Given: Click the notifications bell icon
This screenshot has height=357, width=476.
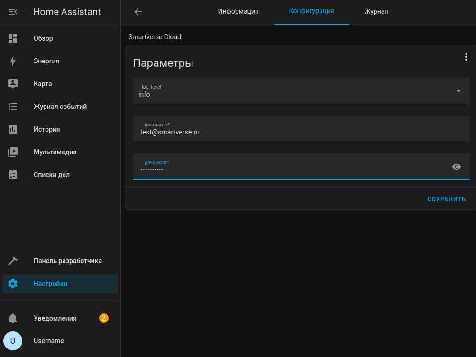Looking at the screenshot, I should 13,318.
